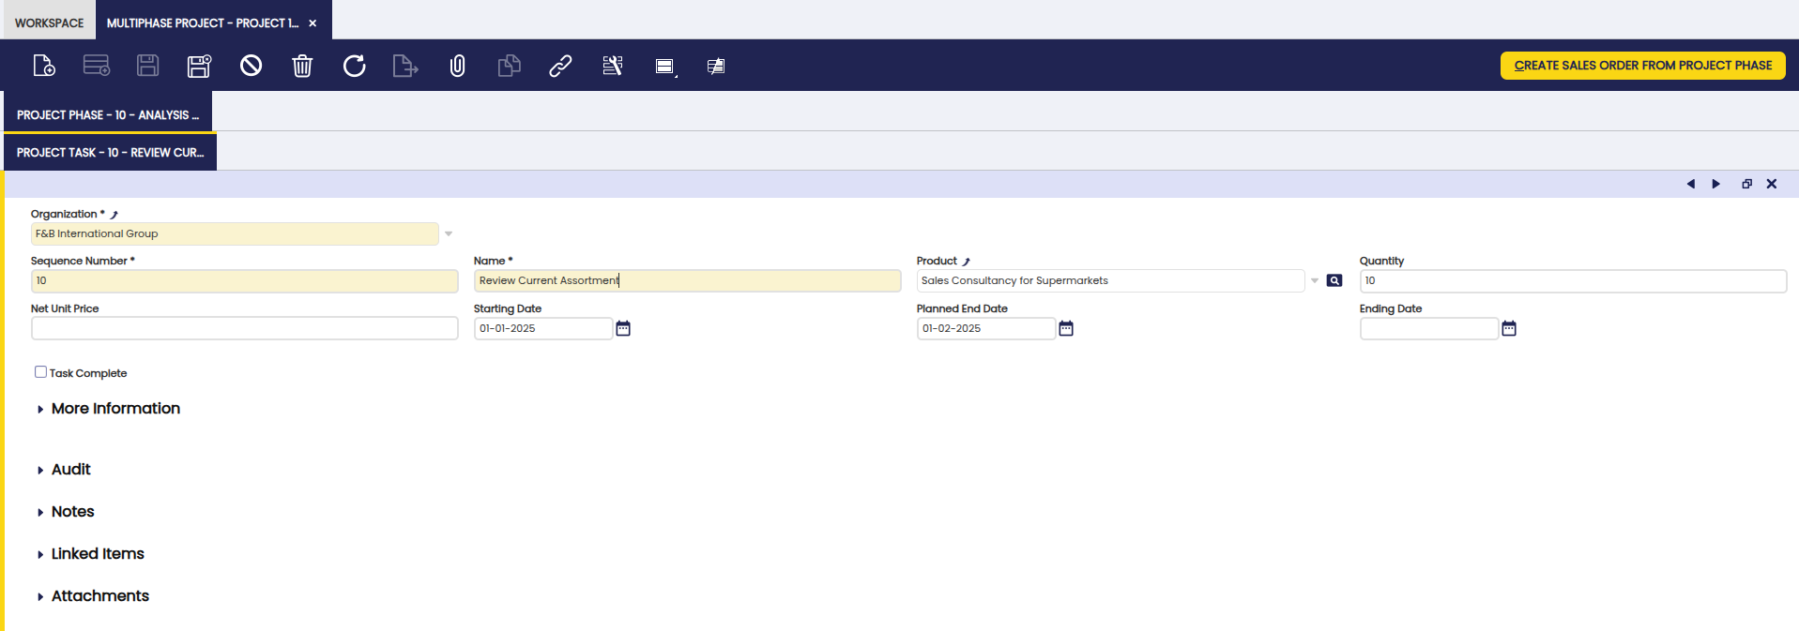
Task: Click the Name input field
Action: 687,280
